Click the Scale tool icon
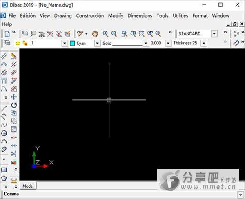This screenshot has height=199, width=245. [x=14, y=129]
